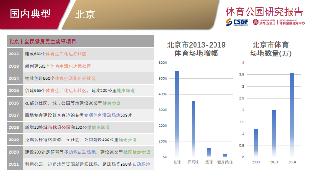Click the 北京市2013-2019体育场地增幅 chart title
This screenshot has height=175, width=312.
(x=196, y=49)
